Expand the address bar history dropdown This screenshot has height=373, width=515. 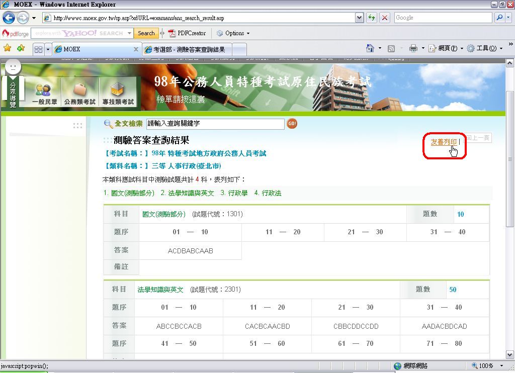click(x=360, y=18)
